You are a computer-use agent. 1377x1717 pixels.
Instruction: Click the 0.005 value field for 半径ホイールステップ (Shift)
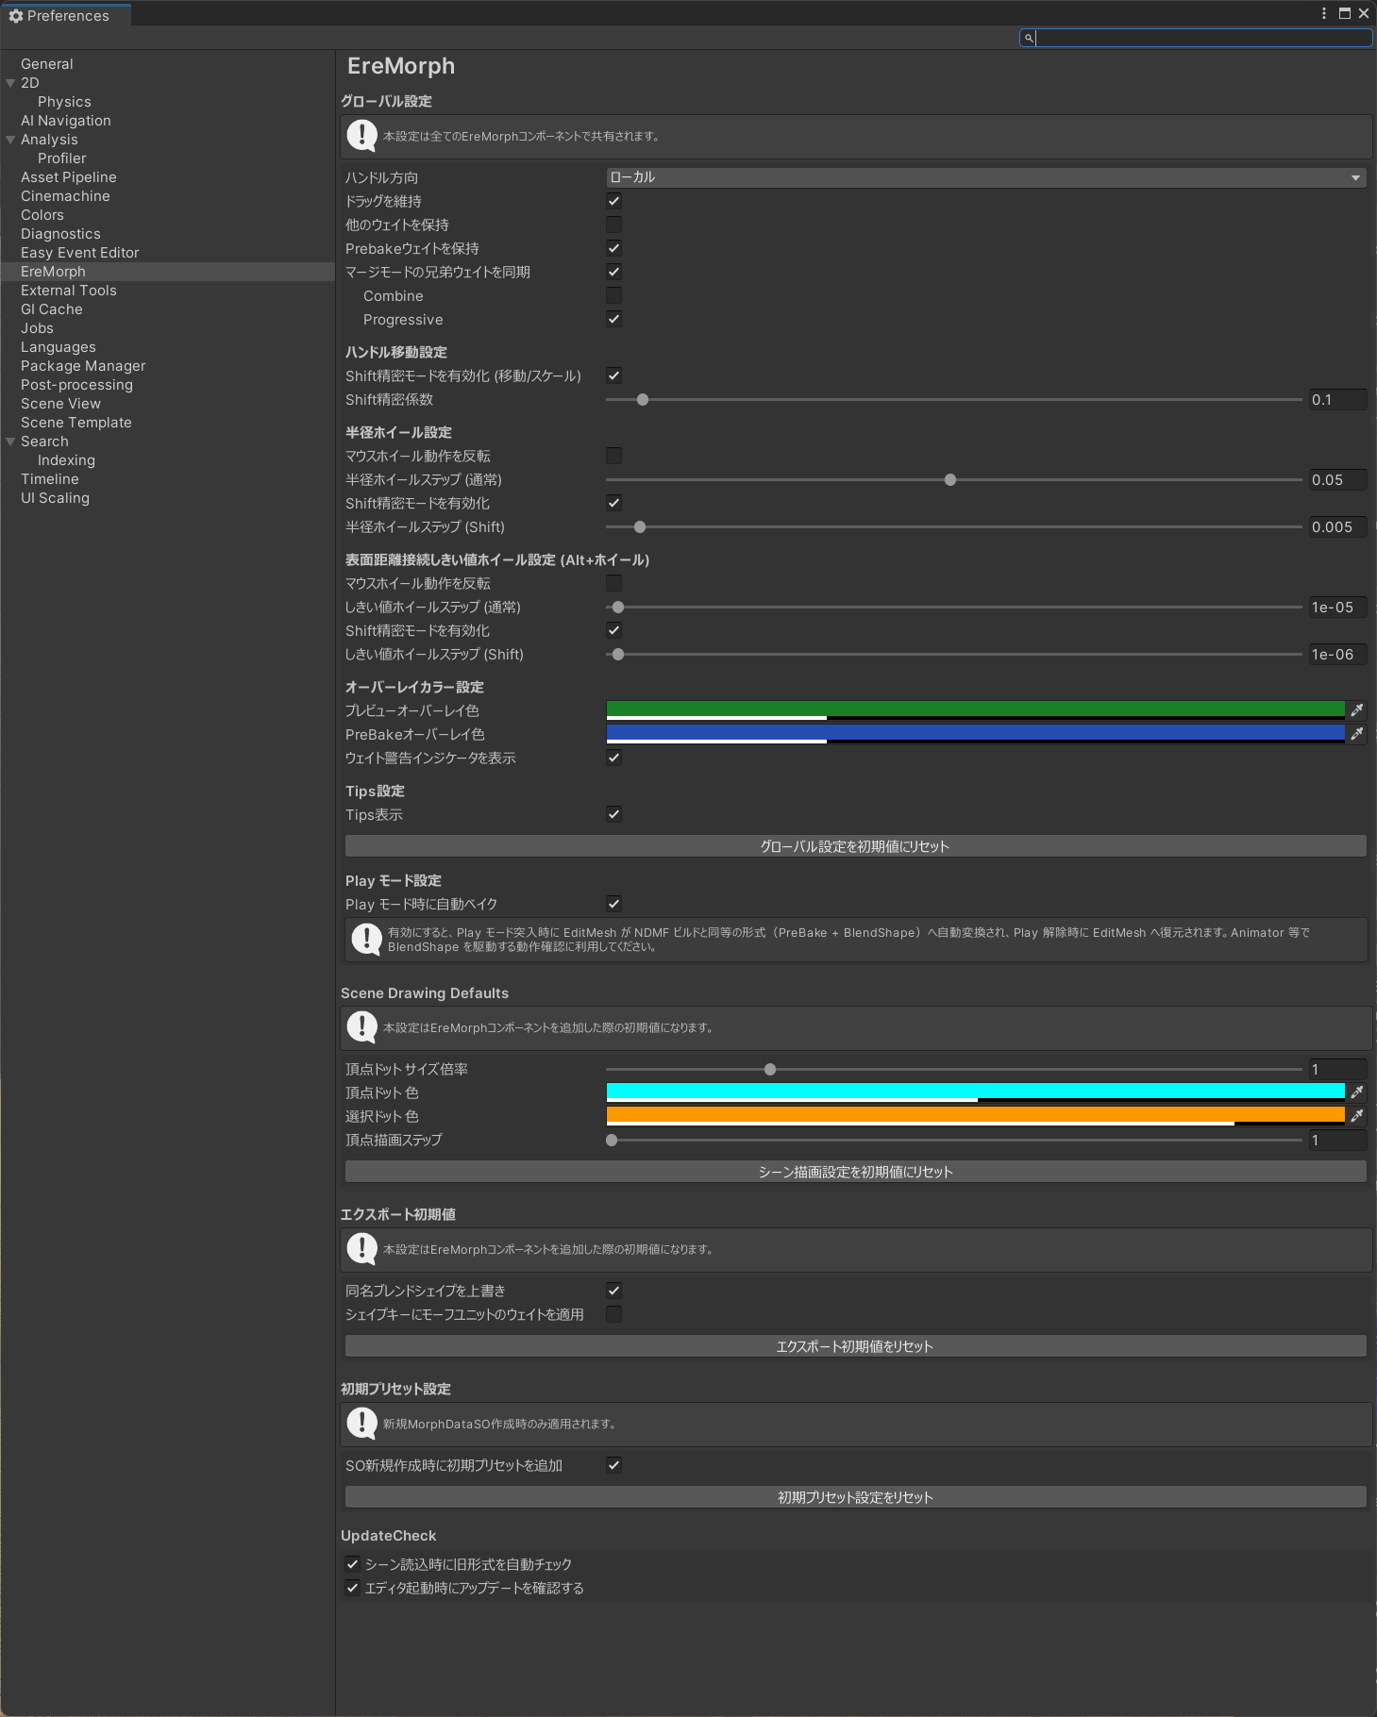pyautogui.click(x=1337, y=527)
